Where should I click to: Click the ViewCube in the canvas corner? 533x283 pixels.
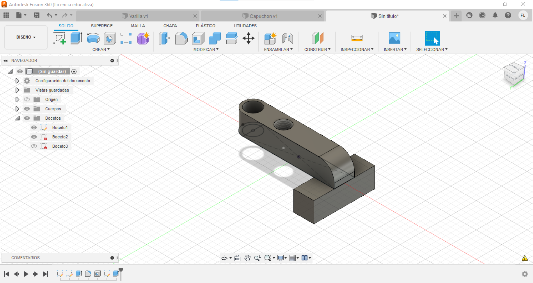coord(514,74)
